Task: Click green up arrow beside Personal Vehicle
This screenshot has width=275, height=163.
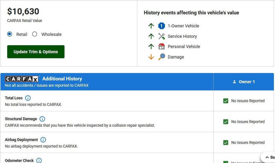Action: (151, 47)
